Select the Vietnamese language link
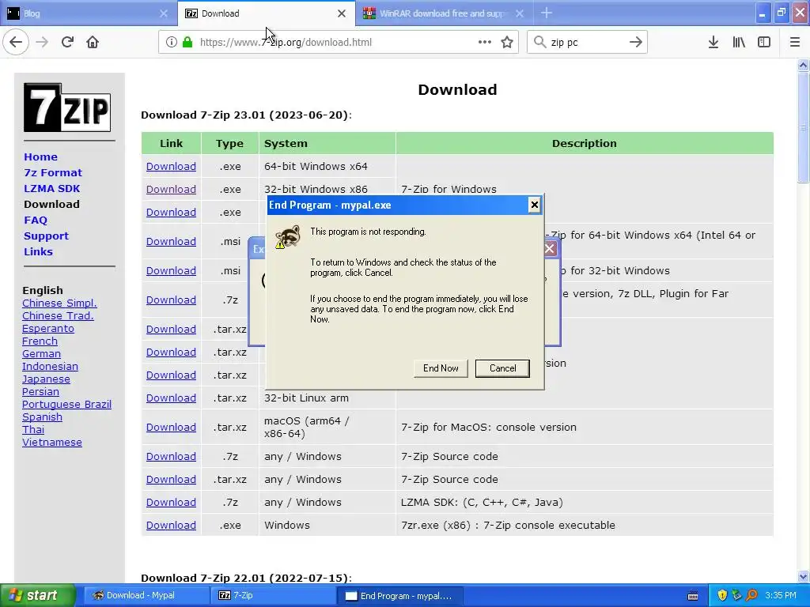The height and width of the screenshot is (607, 810). (x=51, y=443)
